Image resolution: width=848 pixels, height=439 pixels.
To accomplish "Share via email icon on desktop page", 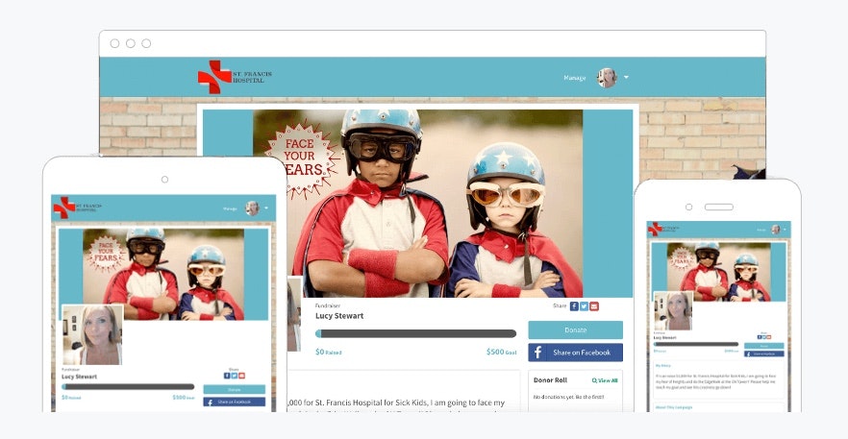I will pos(594,306).
